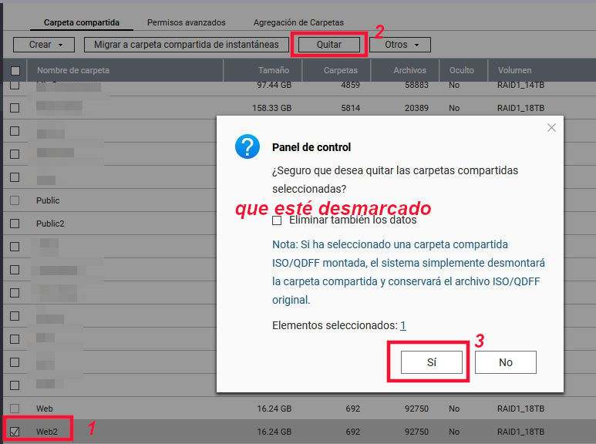Select the Web folder row
This screenshot has width=596, height=444.
point(45,409)
